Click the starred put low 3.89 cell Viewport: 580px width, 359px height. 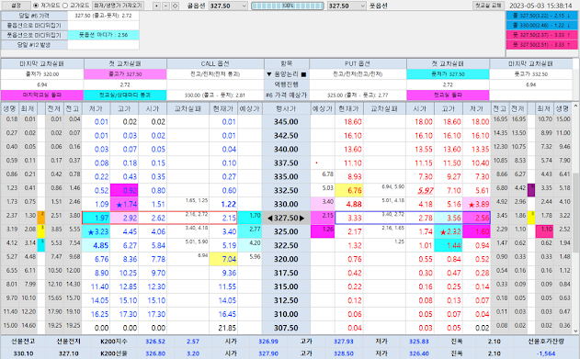pos(476,204)
